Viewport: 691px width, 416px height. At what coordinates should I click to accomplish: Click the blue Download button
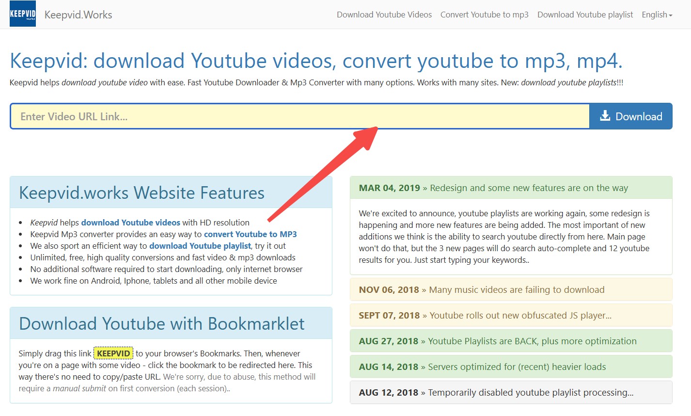coord(631,116)
